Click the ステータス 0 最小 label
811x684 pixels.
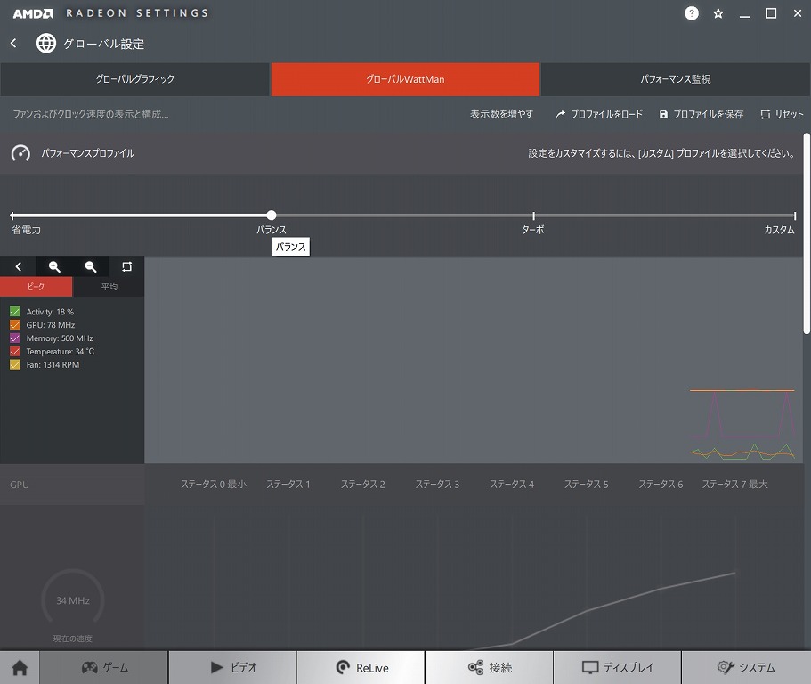click(213, 484)
